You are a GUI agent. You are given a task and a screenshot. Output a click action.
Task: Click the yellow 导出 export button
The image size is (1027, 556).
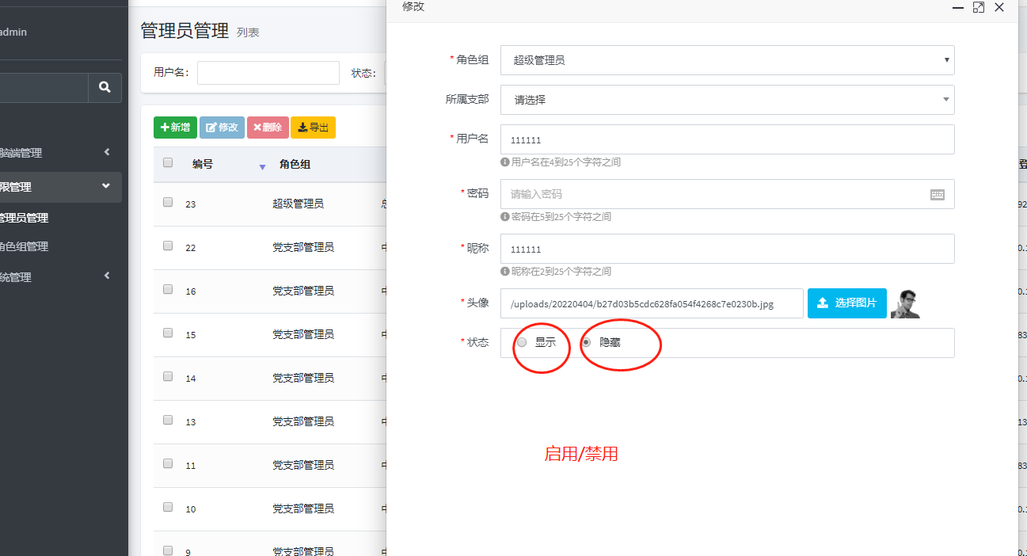coord(313,128)
